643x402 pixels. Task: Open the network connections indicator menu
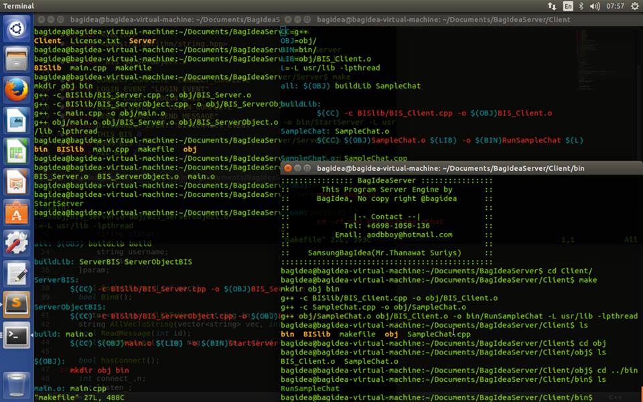552,6
